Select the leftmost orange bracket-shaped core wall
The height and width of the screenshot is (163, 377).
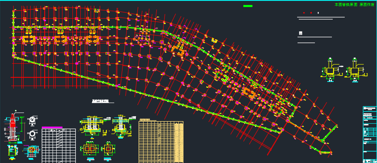point(29,39)
